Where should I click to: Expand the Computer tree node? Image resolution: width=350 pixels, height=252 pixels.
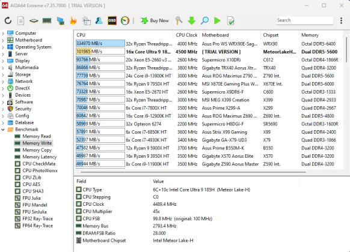(3, 34)
